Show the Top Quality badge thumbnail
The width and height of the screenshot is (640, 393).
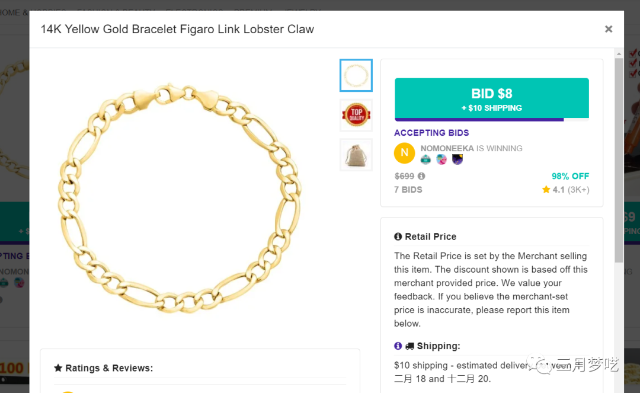point(356,115)
